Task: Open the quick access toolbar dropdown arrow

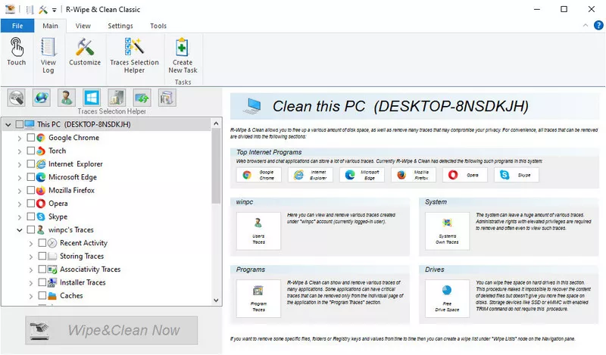Action: tap(54, 10)
